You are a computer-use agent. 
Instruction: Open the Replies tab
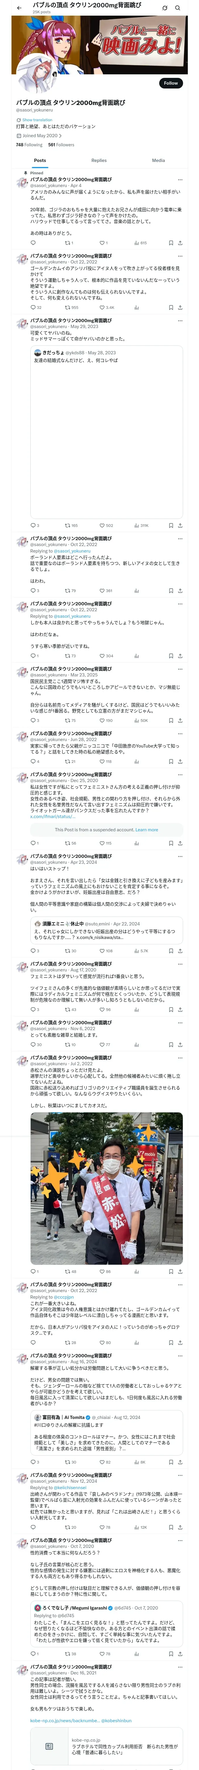tap(99, 160)
